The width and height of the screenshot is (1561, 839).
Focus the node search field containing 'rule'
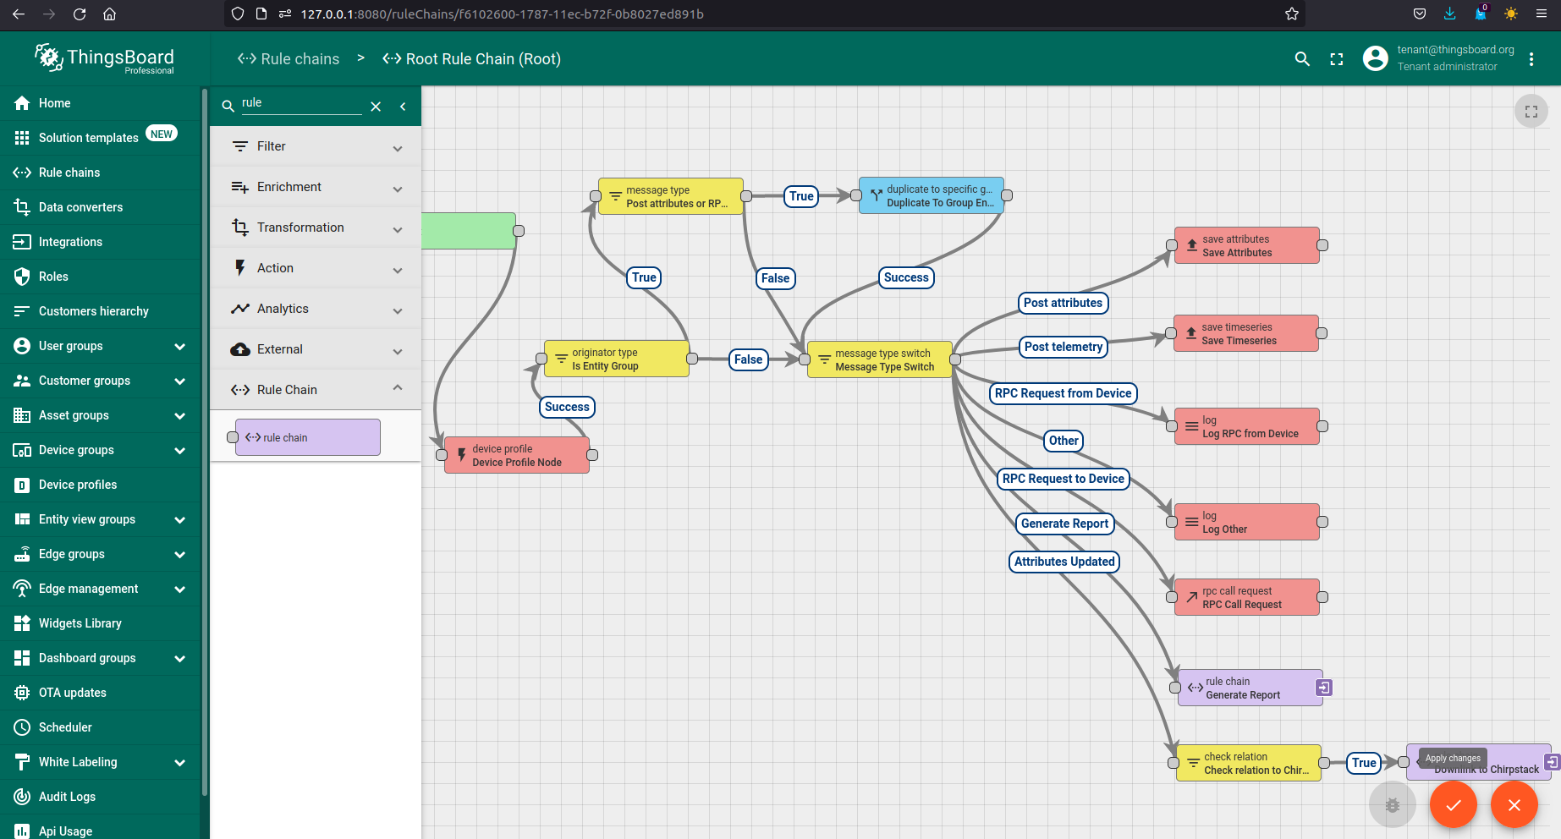[301, 103]
